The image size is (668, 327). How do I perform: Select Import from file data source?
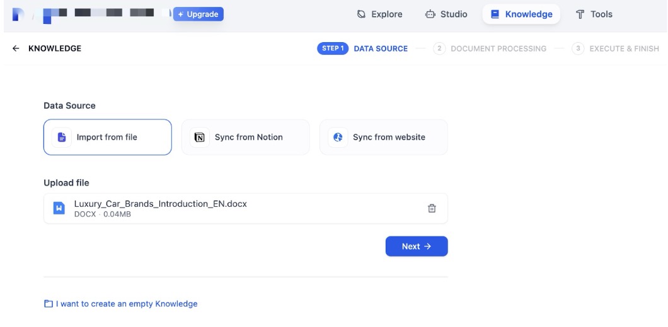107,137
